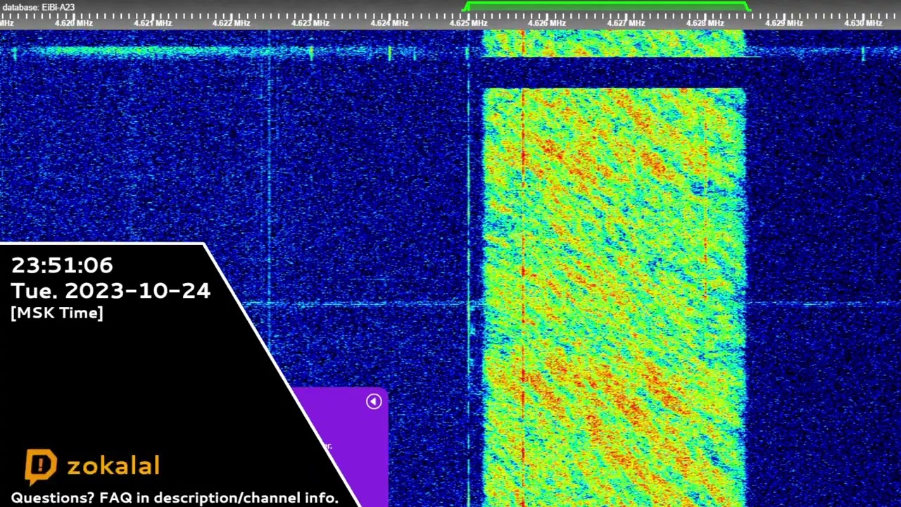Click the 4.622 MHz scale label

click(231, 23)
